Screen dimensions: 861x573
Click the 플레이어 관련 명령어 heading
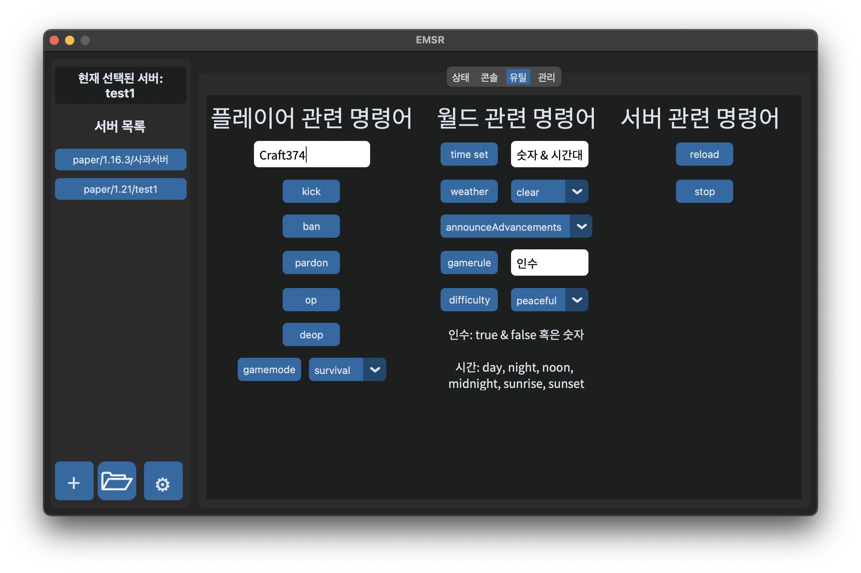pyautogui.click(x=312, y=118)
